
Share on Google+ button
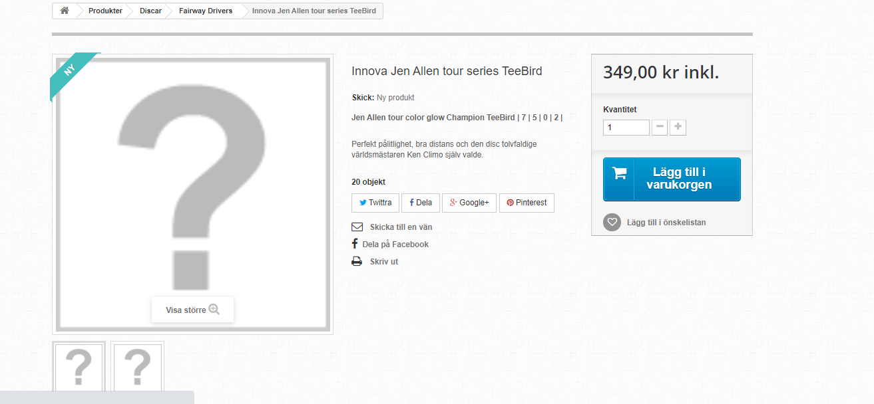tap(469, 203)
